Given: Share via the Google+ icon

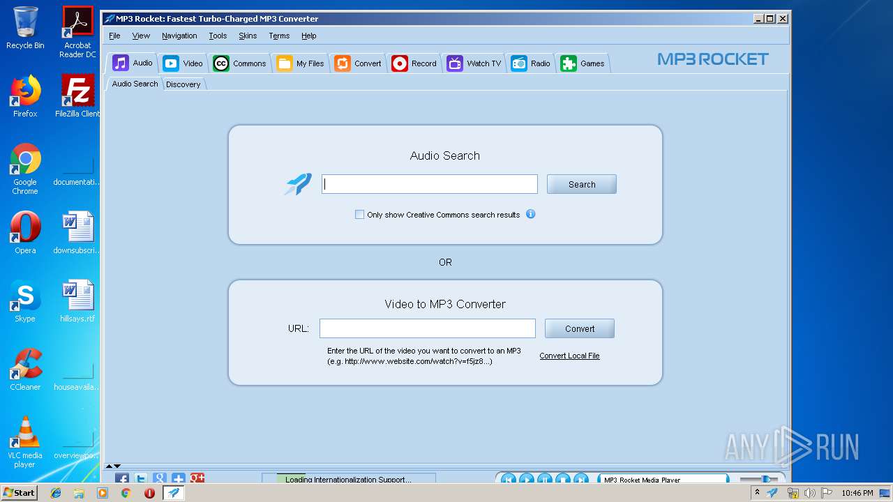Looking at the screenshot, I should pyautogui.click(x=197, y=478).
